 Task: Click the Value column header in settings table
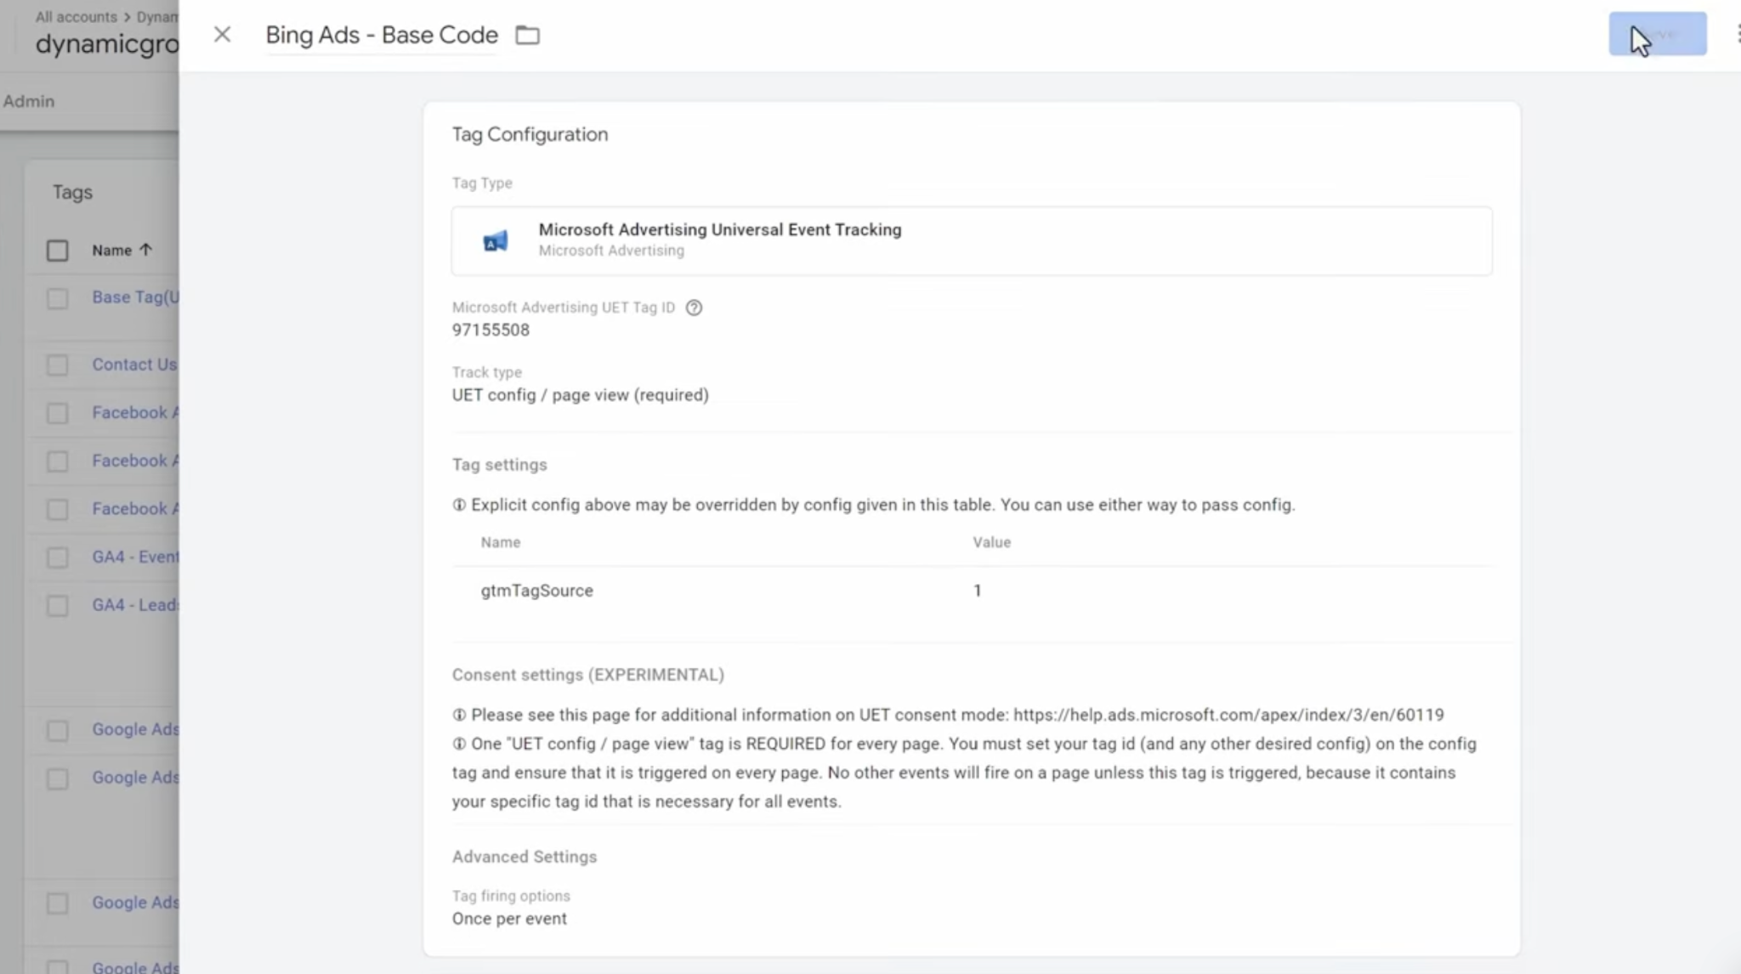(991, 542)
